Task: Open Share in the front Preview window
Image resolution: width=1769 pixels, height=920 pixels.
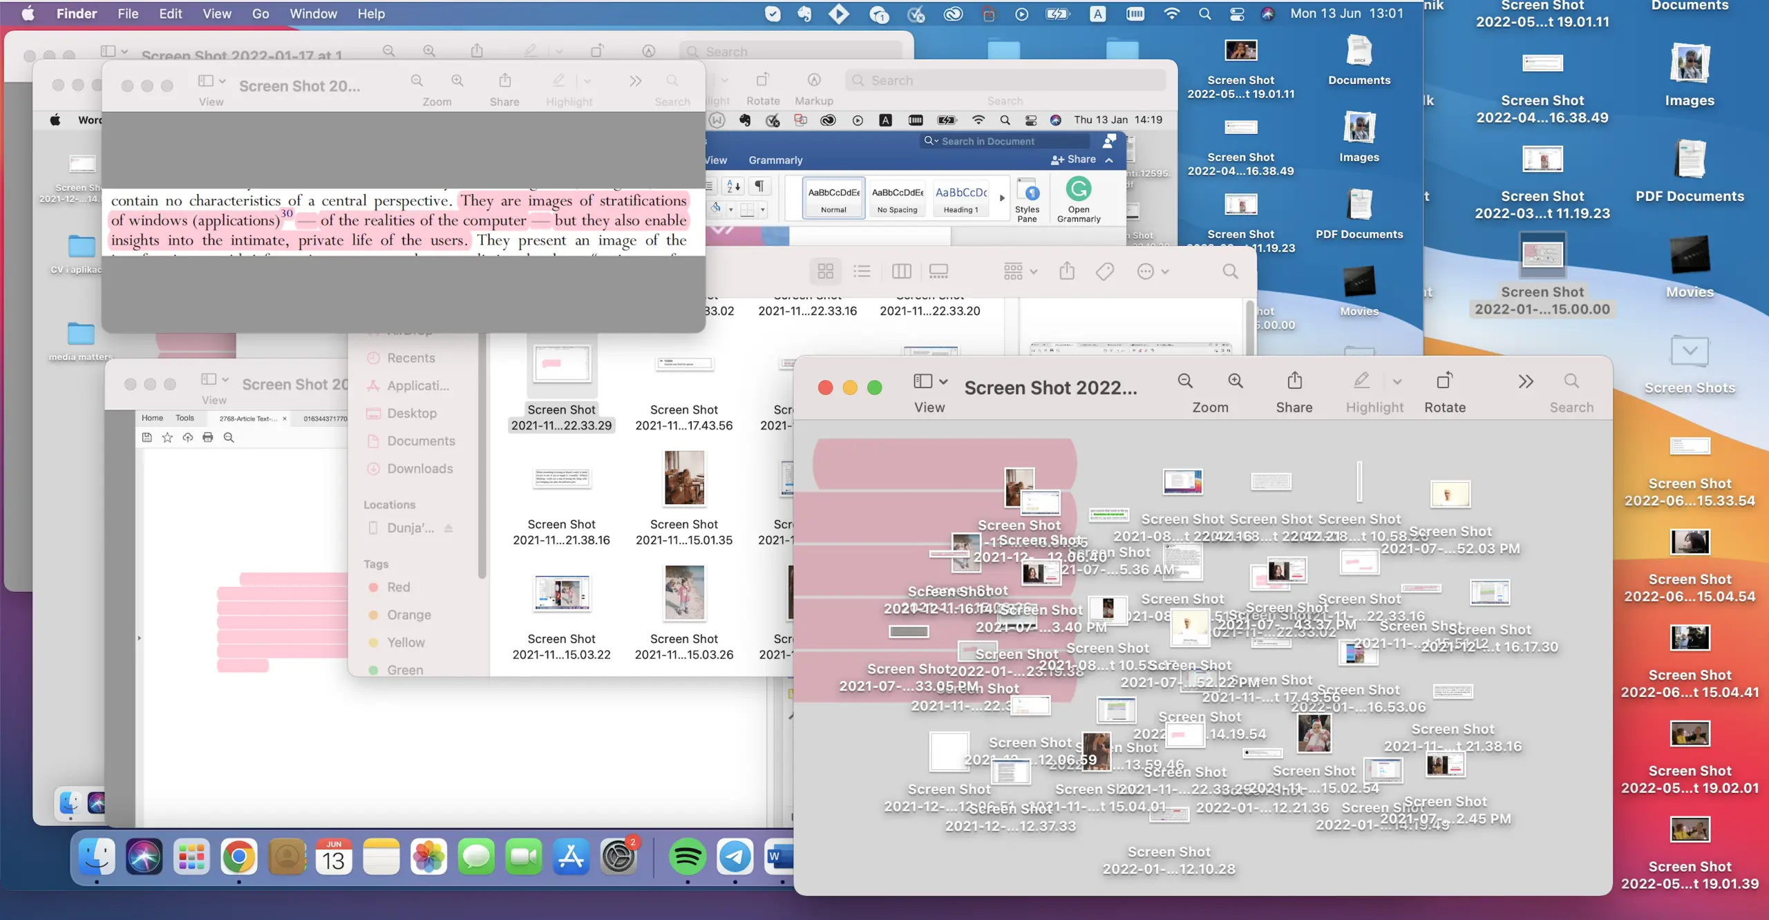Action: [1294, 381]
